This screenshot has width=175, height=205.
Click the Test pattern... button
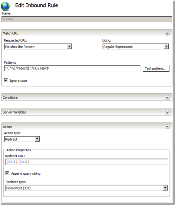tap(156, 68)
